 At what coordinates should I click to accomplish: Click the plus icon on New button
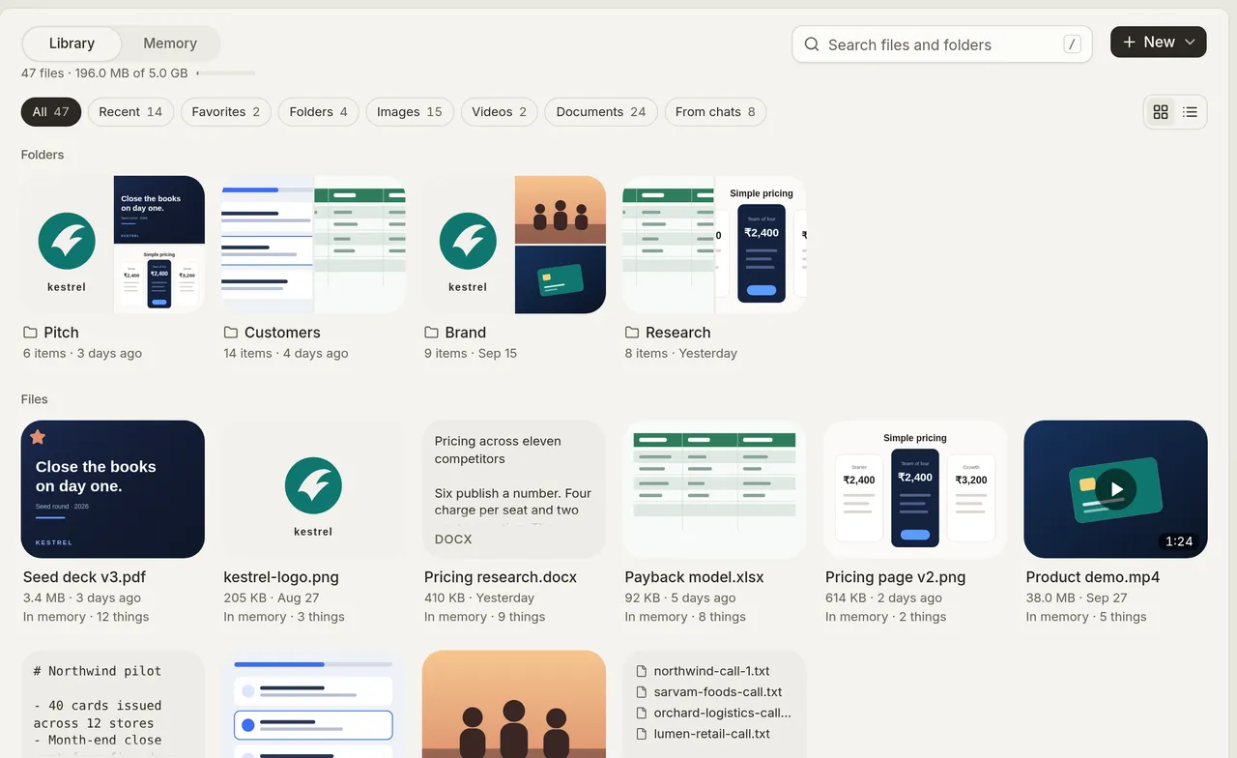point(1129,43)
